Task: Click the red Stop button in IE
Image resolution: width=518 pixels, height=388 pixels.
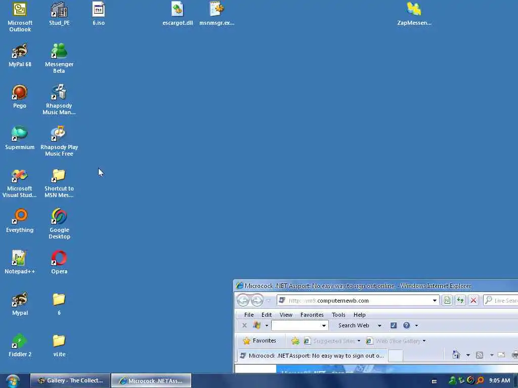Action: pos(473,300)
